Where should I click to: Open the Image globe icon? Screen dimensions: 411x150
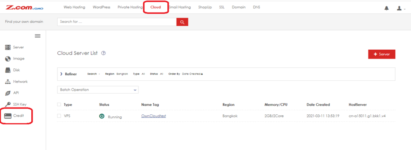[x=8, y=59]
